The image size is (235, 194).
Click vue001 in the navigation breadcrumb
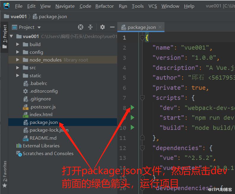(x=15, y=16)
